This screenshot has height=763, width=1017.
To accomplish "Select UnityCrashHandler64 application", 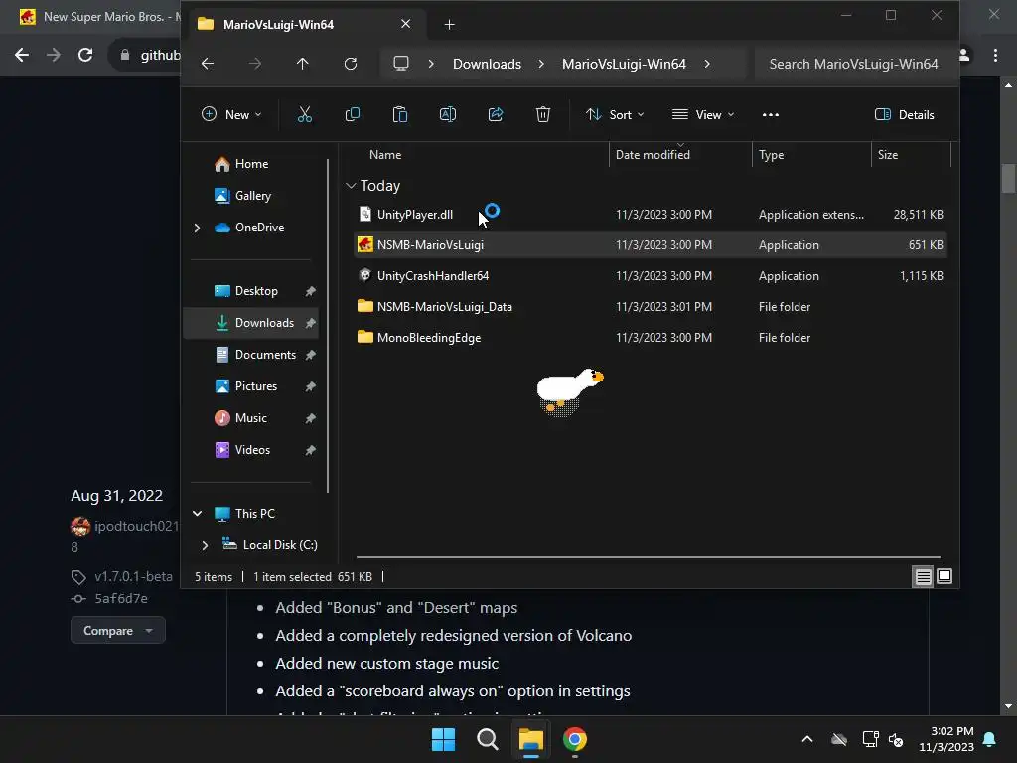I will point(651,276).
